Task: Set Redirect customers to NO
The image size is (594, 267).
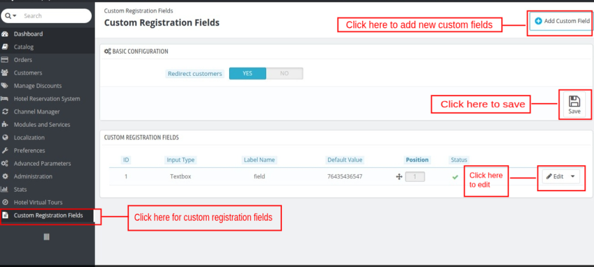Action: (x=284, y=74)
